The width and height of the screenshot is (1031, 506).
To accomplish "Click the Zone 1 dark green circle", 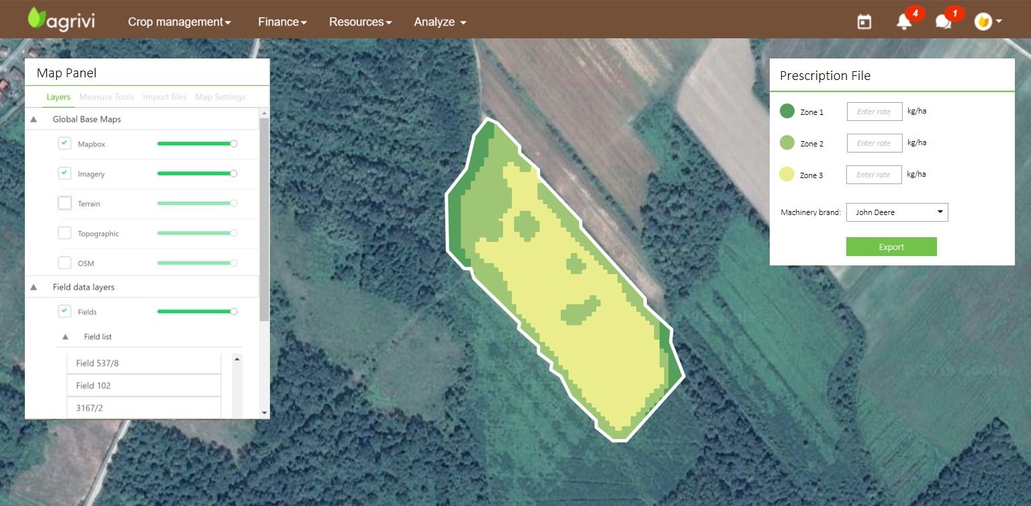I will tap(787, 112).
